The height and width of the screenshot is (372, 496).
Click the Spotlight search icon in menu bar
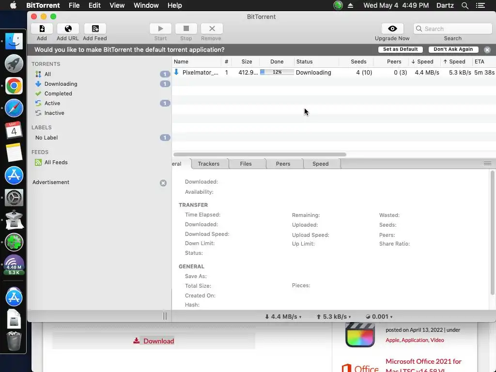[465, 5]
